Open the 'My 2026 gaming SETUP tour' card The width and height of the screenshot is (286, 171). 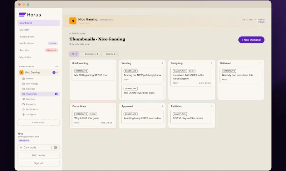93,74
